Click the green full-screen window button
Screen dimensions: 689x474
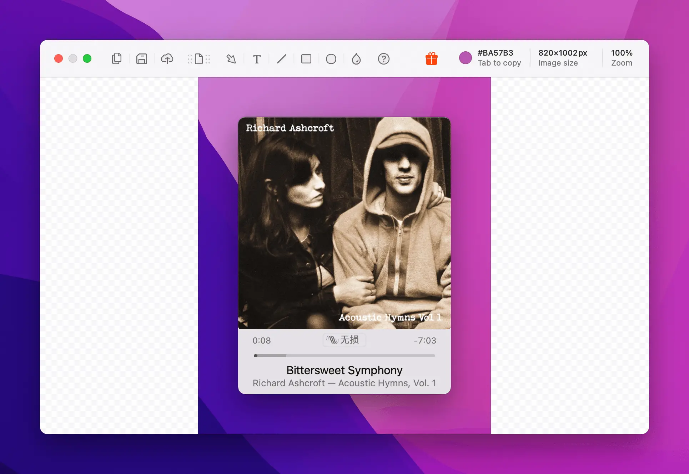click(x=87, y=58)
